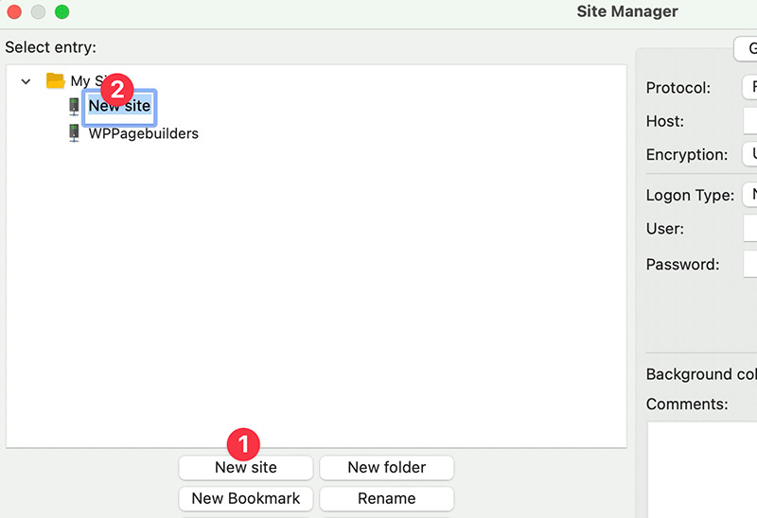Screen dimensions: 757x518
Task: Click the editable New site name field
Action: [119, 107]
